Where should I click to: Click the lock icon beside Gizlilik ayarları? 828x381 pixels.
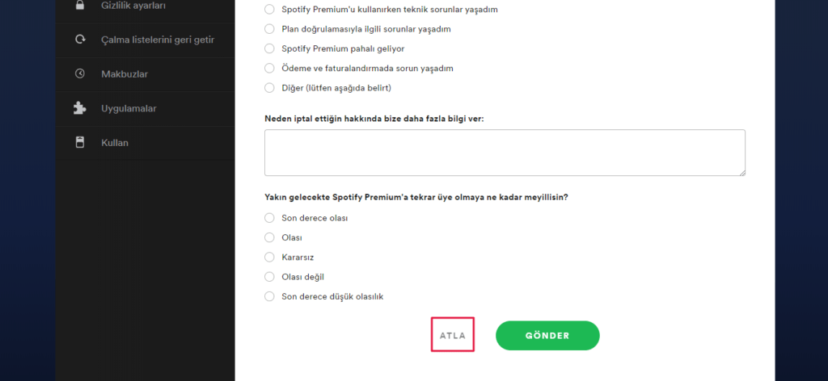pyautogui.click(x=79, y=6)
